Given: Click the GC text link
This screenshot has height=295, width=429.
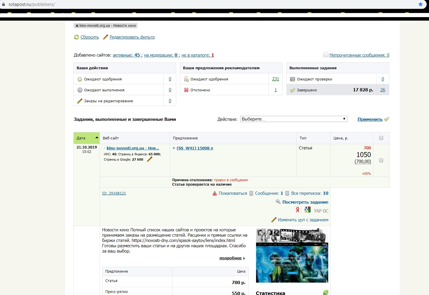Looking at the screenshot, I should pyautogui.click(x=325, y=211).
